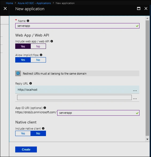
Task: Set Include web app / web API to No
Action: (38, 46)
